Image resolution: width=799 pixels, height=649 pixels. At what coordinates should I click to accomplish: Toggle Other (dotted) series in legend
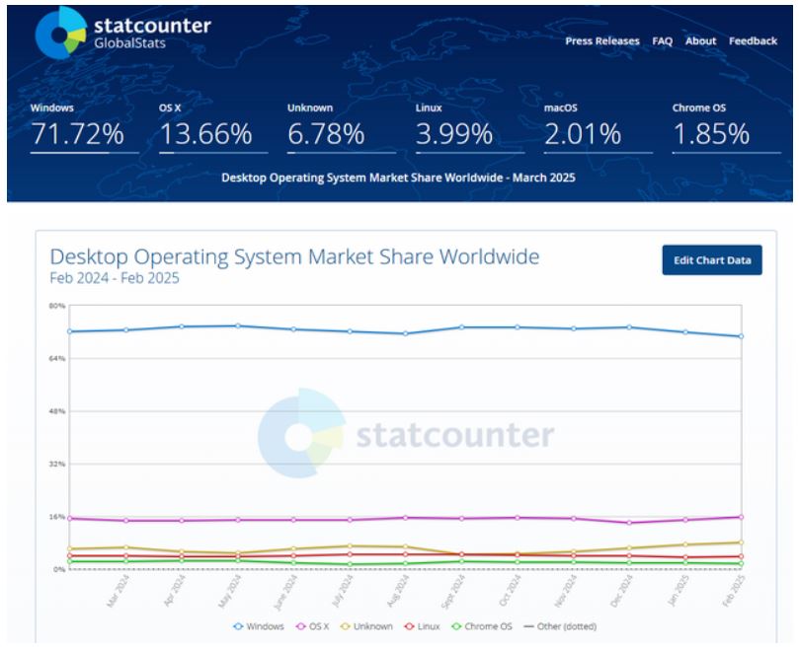pyautogui.click(x=559, y=626)
